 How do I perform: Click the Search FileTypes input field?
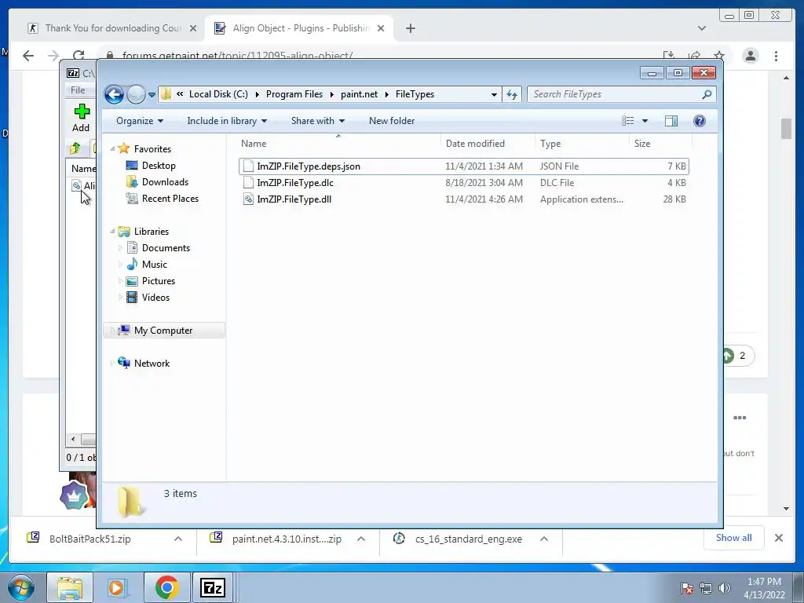[x=615, y=94]
